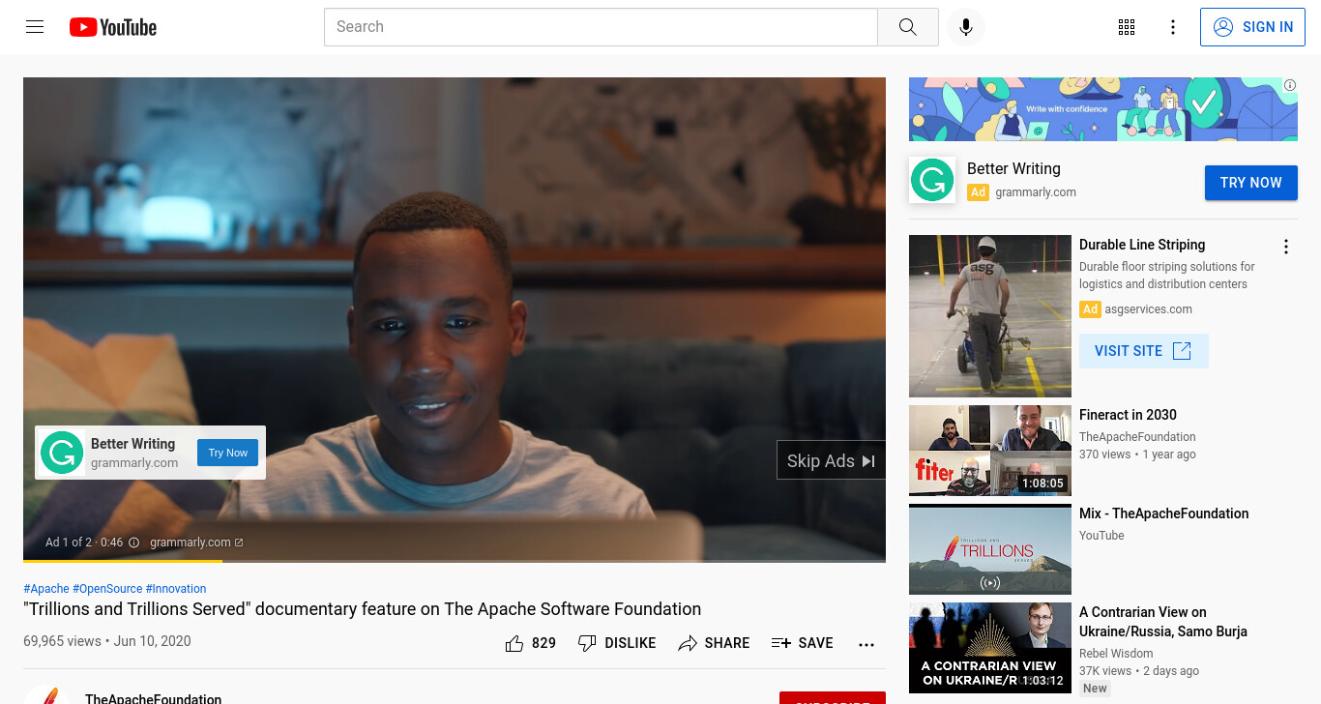Open A Contrarian View on Ukraine/Russia thumbnail
The image size is (1321, 704).
pos(990,648)
